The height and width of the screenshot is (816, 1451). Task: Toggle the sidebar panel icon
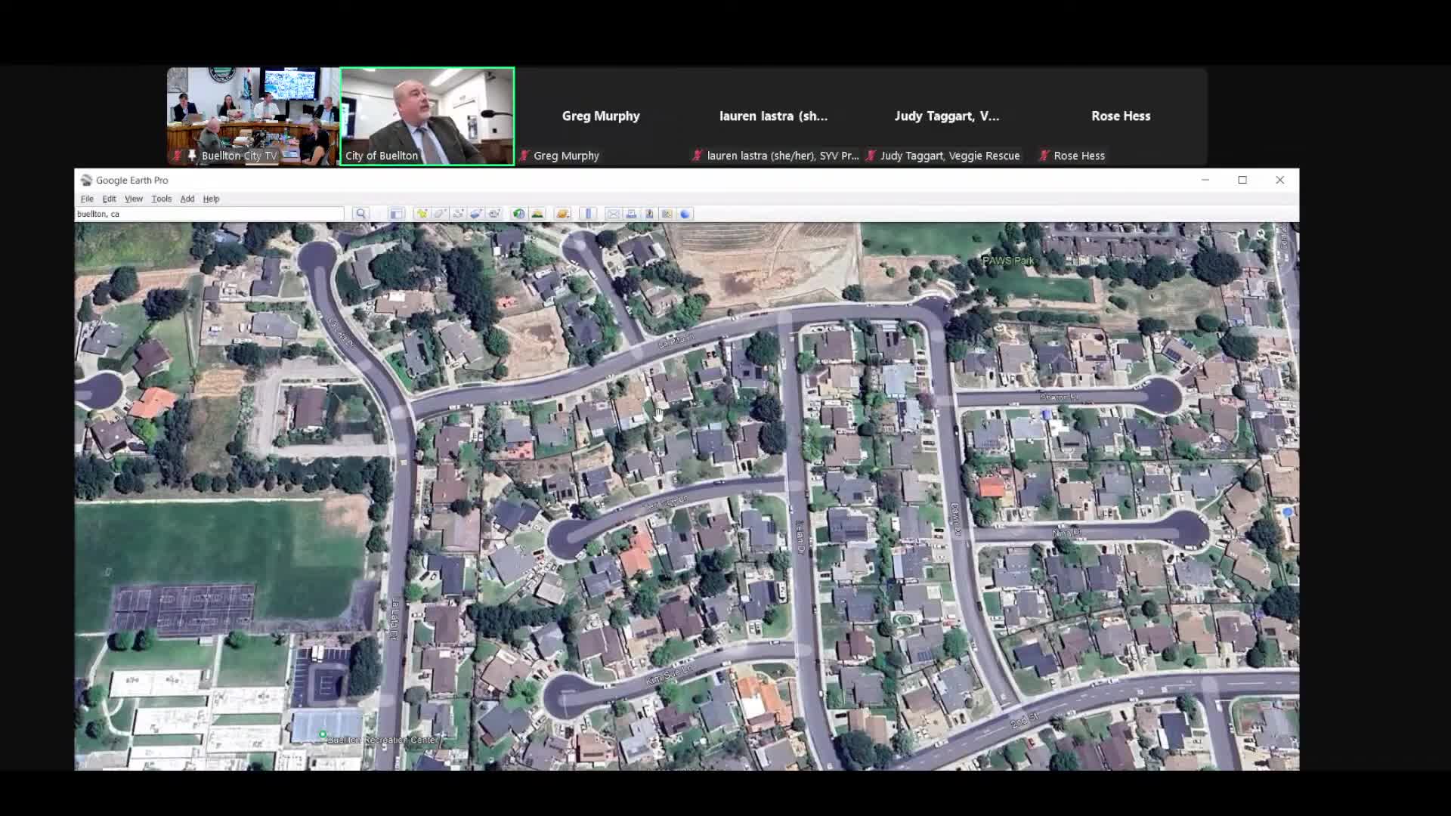coord(396,214)
